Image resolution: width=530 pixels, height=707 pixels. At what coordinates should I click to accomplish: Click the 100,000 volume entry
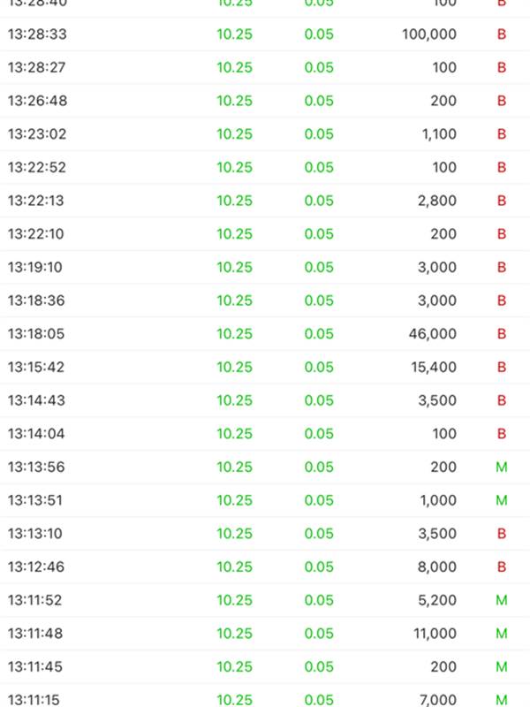(x=428, y=34)
